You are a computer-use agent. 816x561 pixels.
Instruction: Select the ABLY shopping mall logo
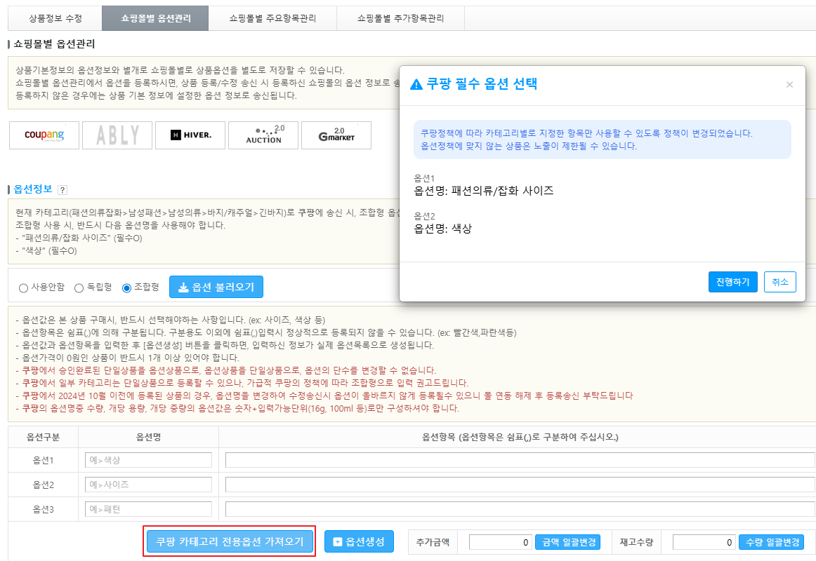point(117,135)
